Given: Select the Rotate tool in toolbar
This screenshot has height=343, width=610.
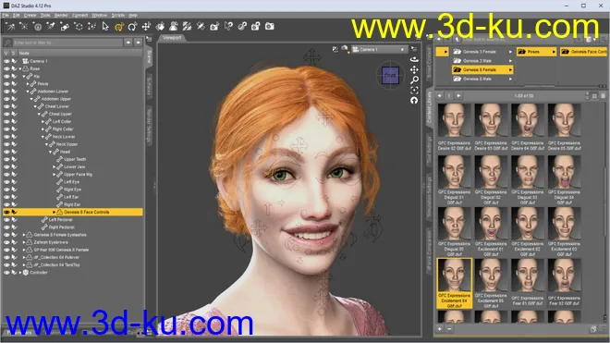Looking at the screenshot, I should [133, 27].
